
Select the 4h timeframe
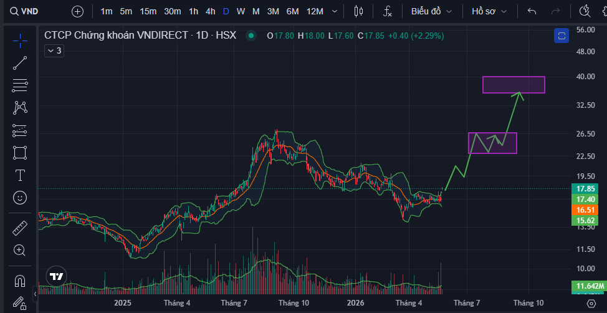(210, 12)
